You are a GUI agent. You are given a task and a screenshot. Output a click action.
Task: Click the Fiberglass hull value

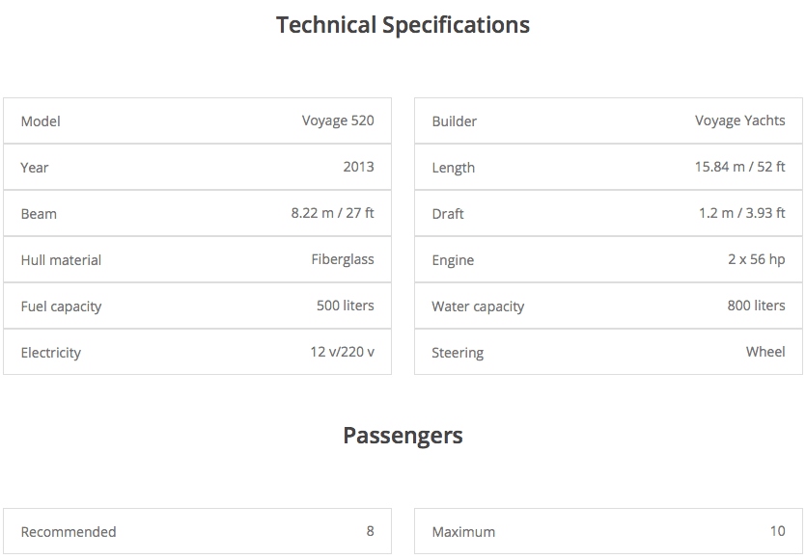[x=343, y=259]
